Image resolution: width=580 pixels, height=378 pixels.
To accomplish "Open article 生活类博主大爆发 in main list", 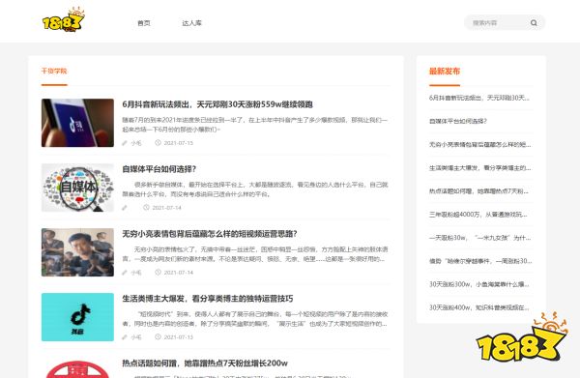I will 208,299.
